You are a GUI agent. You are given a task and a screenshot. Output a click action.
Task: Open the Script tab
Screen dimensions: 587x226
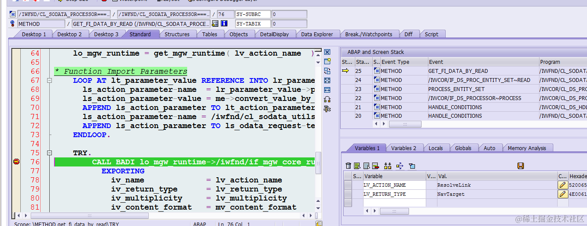[x=431, y=34]
